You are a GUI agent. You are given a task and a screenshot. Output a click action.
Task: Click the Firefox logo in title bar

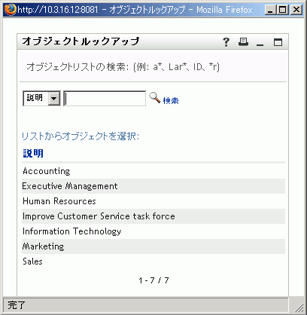[x=11, y=10]
